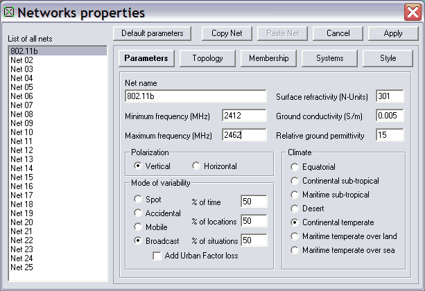Select Net 05 in the list
The width and height of the screenshot is (425, 291).
[x=22, y=87]
